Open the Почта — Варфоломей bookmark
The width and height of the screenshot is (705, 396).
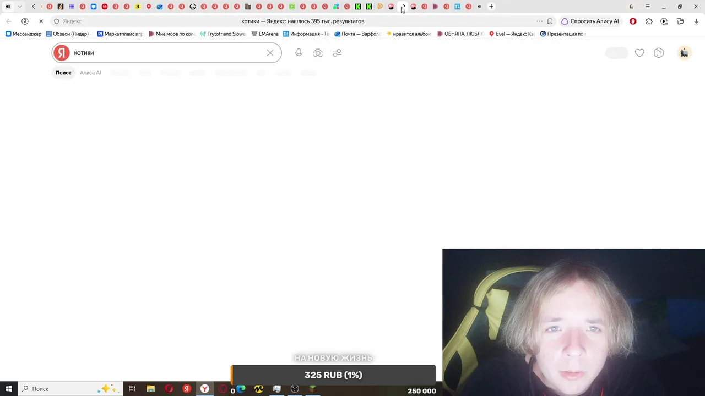[357, 34]
